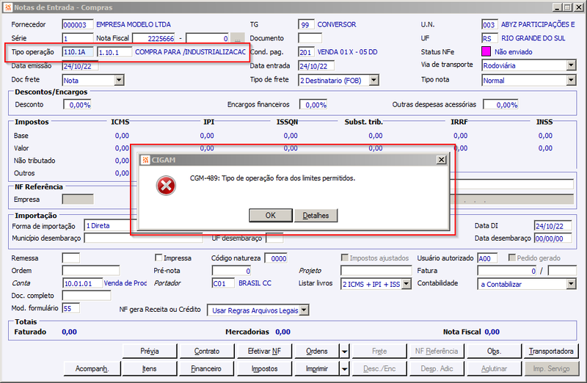Open the Listar livros dropdown
This screenshot has width=587, height=383.
[x=406, y=284]
